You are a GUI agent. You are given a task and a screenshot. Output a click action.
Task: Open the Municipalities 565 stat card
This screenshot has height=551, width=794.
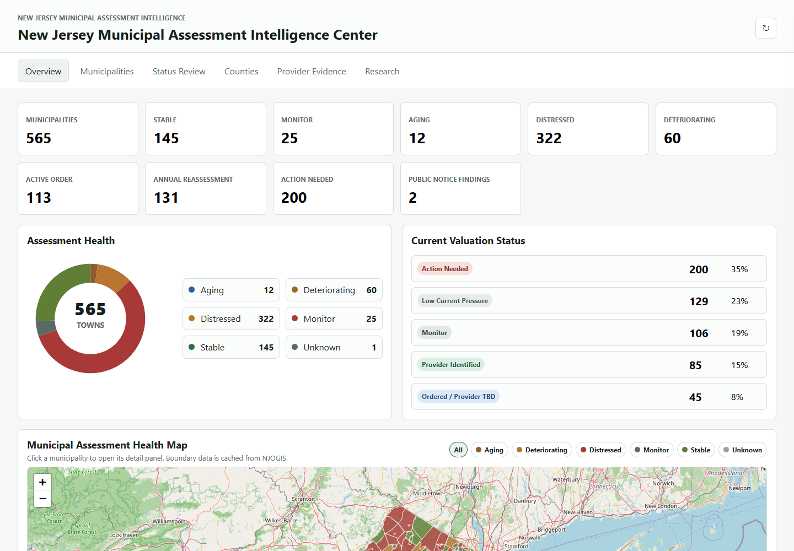tap(78, 129)
